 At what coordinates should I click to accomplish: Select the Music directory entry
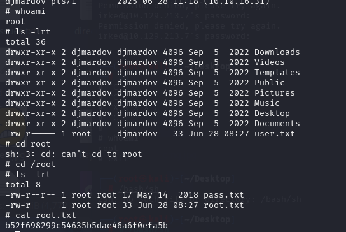click(x=266, y=103)
